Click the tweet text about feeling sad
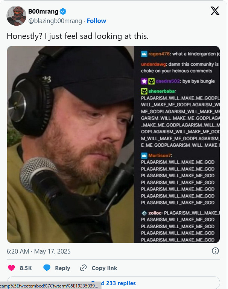 point(78,36)
